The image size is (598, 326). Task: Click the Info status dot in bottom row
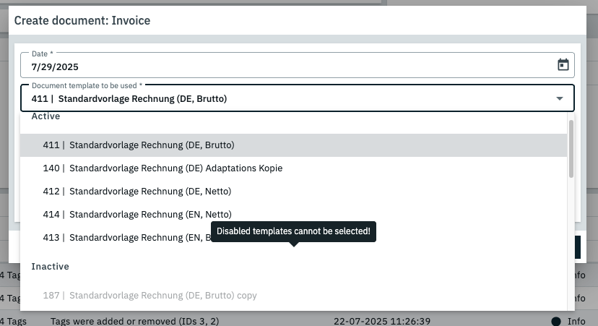556,320
